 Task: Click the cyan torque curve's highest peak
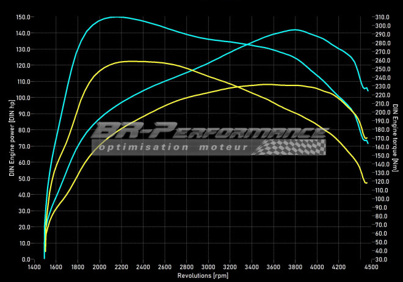[x=115, y=17]
